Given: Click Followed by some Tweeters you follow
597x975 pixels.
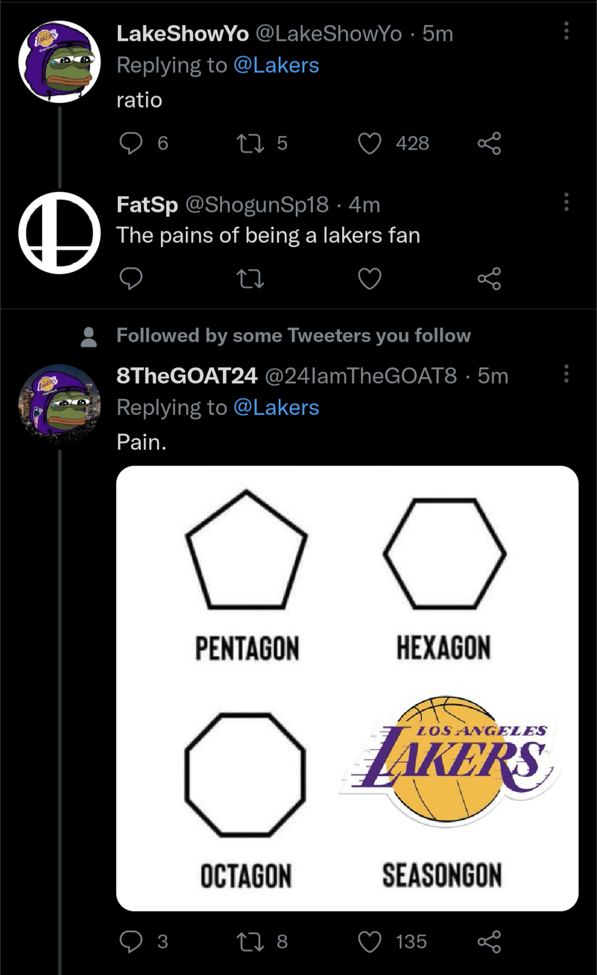Looking at the screenshot, I should (x=293, y=335).
